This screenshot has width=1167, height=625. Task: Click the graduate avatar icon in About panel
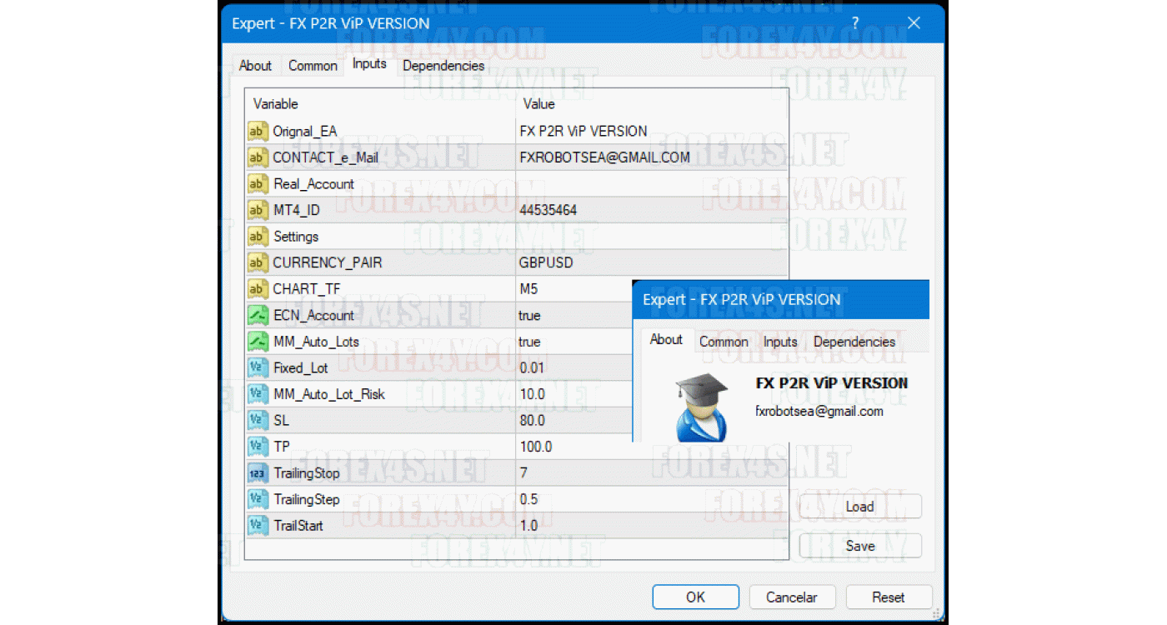[701, 407]
